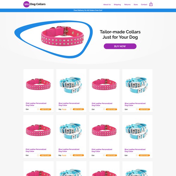Toggle wishlist heart on the second-row £15 blue collar

tap(71, 155)
